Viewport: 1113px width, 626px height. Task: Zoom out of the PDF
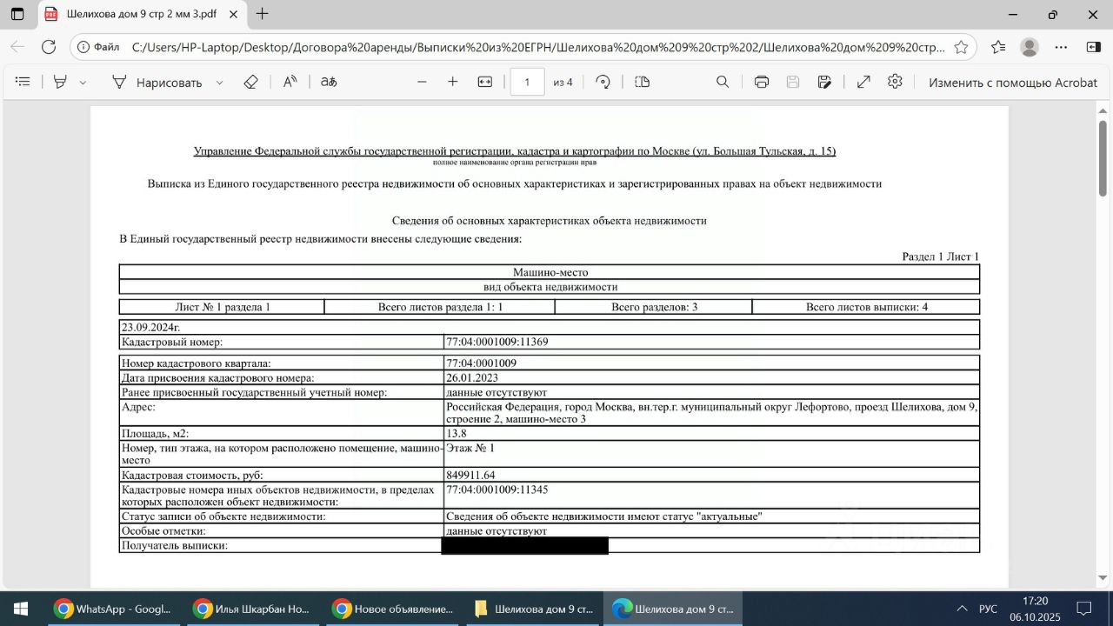coord(423,82)
